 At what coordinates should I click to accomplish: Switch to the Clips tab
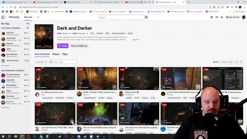tap(65, 54)
